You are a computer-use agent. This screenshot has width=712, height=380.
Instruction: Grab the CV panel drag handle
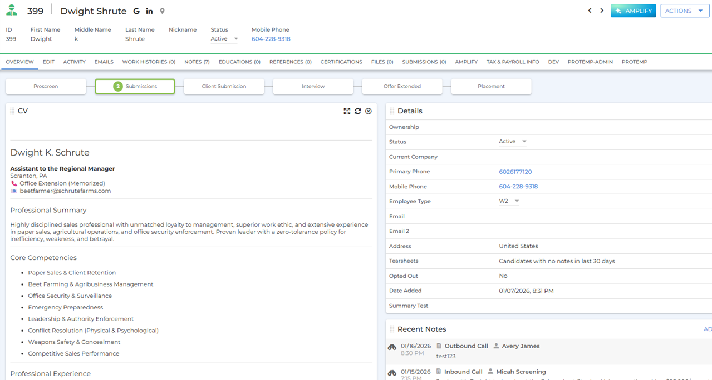point(12,111)
